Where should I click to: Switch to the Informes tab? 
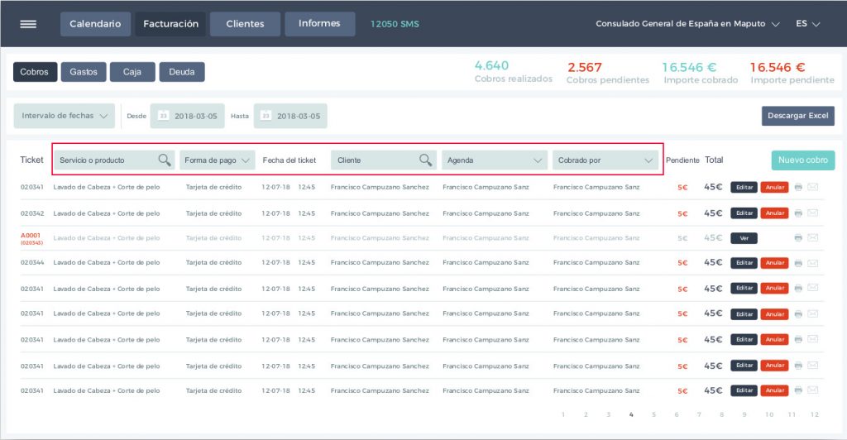320,24
